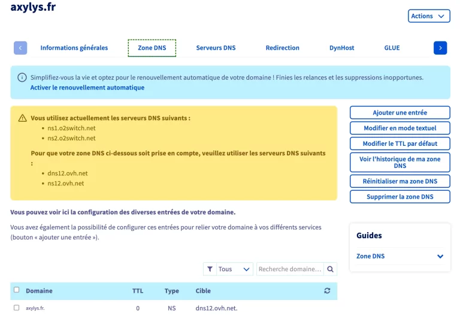Image resolution: width=460 pixels, height=315 pixels.
Task: Click Activer le renouvellement automatique link
Action: coord(87,88)
